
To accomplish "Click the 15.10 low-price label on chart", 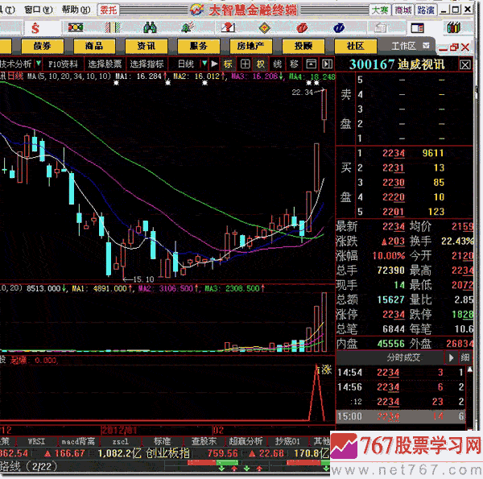I will [x=143, y=279].
